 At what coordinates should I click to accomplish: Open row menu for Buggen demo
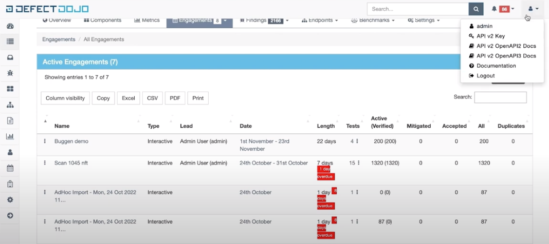[45, 141]
